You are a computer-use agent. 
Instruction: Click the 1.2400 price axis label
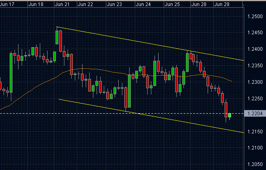(255, 49)
